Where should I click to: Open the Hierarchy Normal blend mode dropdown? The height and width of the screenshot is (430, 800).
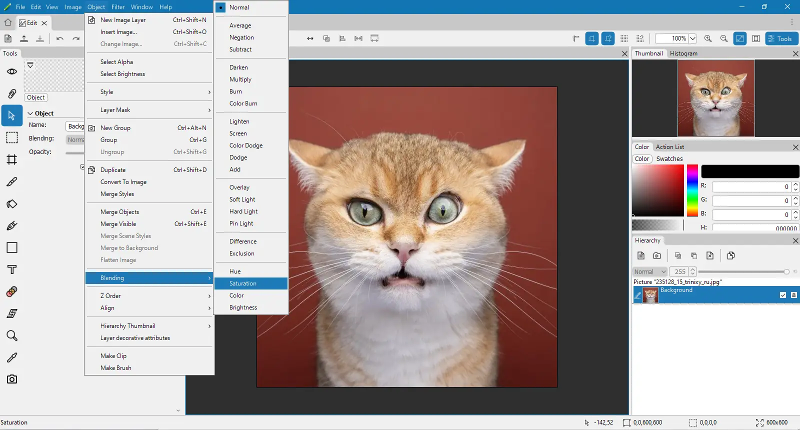[650, 271]
